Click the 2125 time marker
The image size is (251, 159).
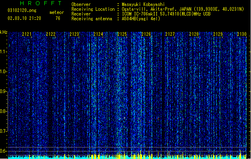pyautogui.click(x=122, y=34)
